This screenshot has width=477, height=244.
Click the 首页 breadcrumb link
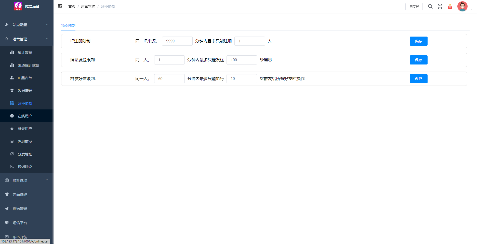(72, 6)
